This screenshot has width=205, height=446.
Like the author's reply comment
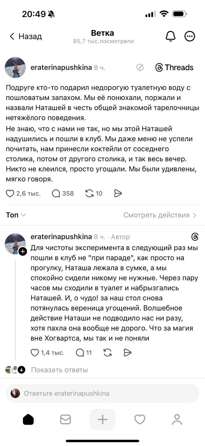click(35, 353)
